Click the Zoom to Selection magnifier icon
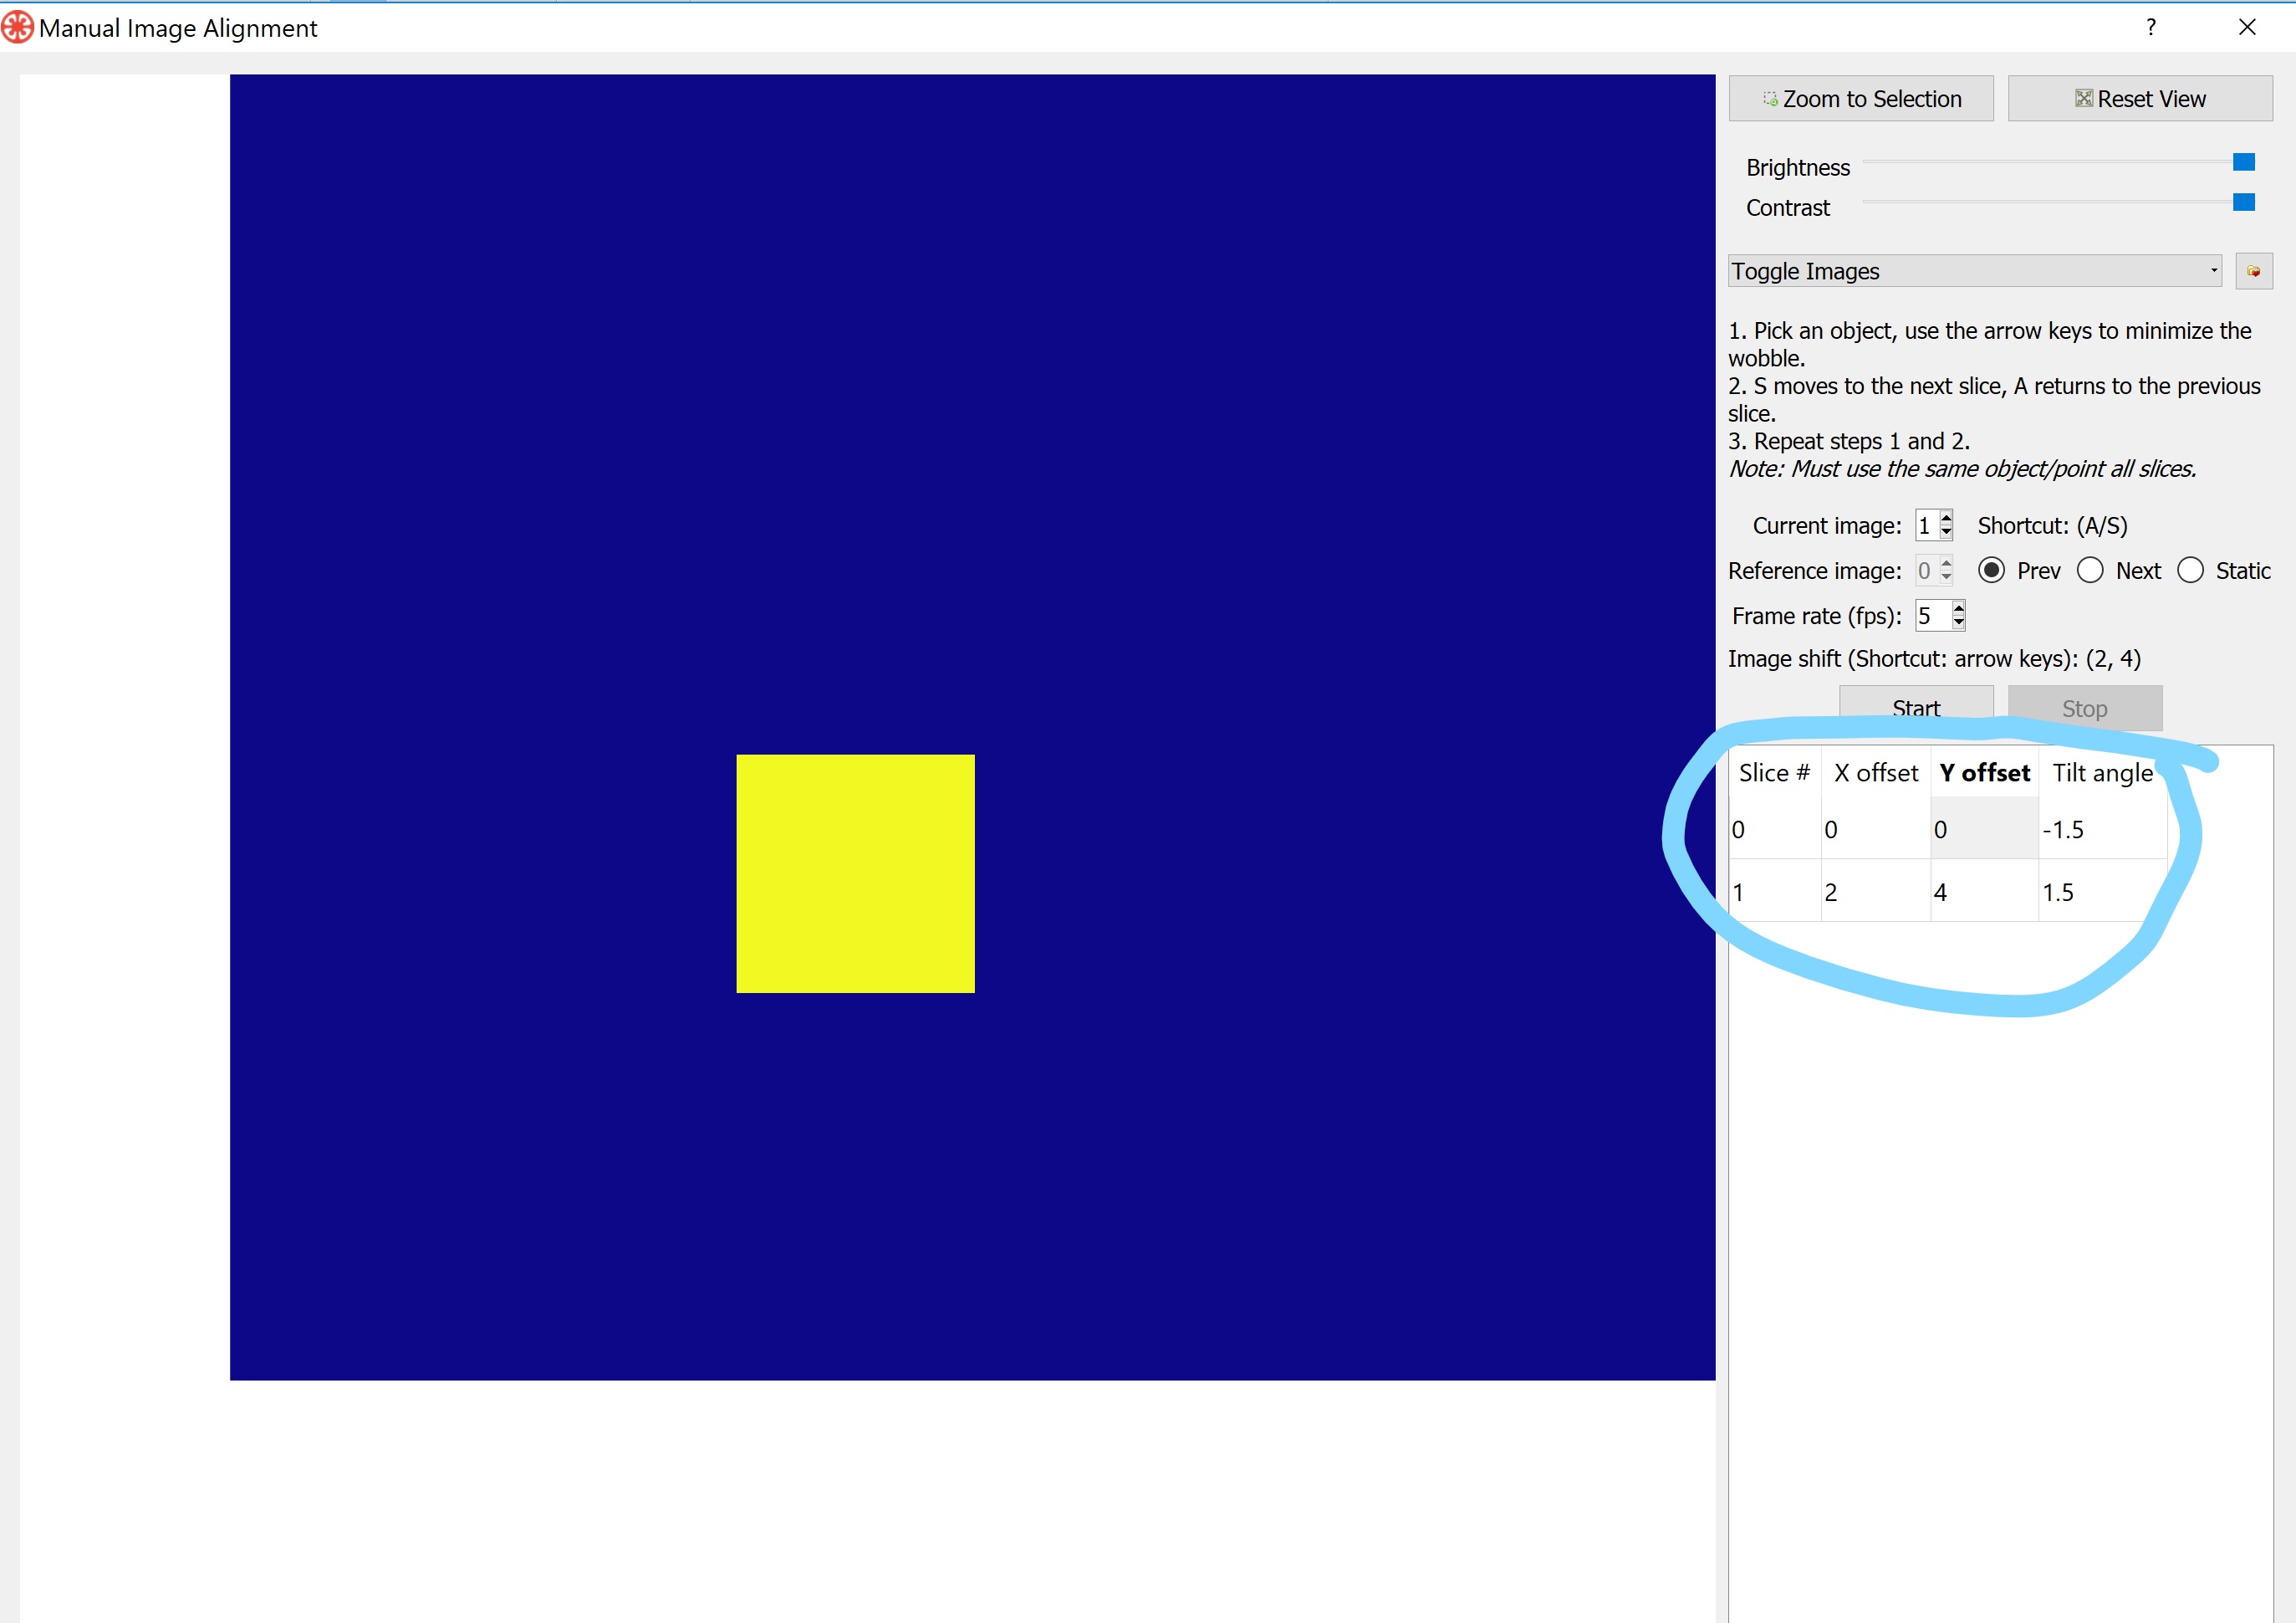Viewport: 2296px width, 1623px height. [x=1770, y=98]
